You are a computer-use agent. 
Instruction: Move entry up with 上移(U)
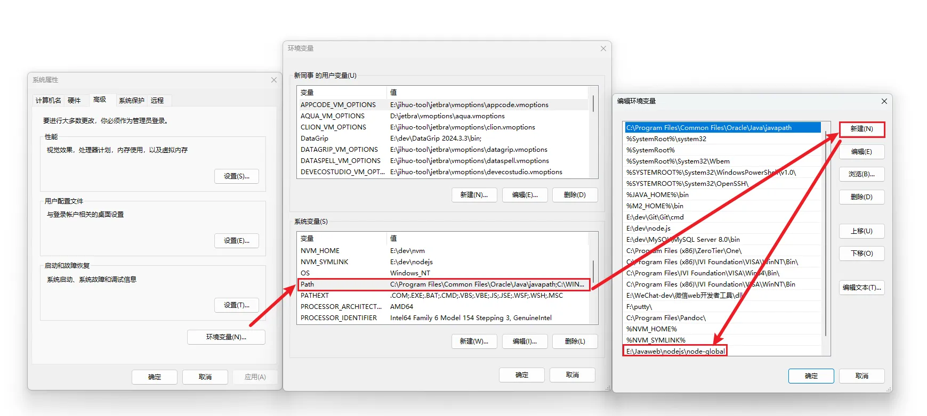click(x=862, y=231)
